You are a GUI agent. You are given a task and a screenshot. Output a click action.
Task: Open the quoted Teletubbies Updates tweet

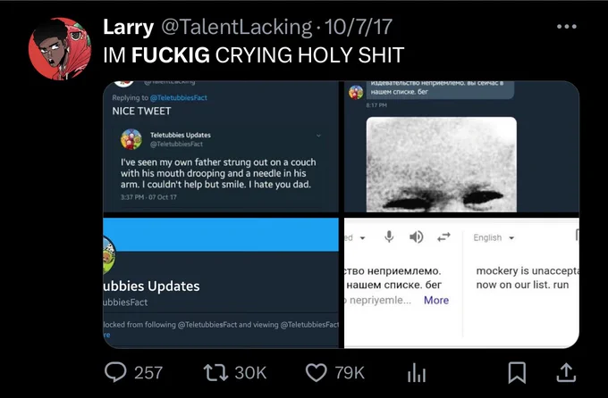[221, 166]
